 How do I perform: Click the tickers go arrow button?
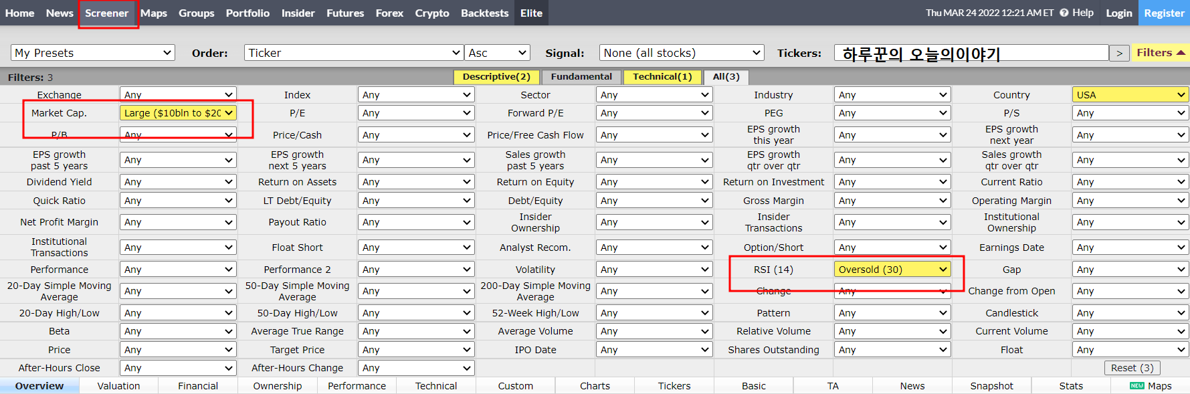tap(1119, 53)
